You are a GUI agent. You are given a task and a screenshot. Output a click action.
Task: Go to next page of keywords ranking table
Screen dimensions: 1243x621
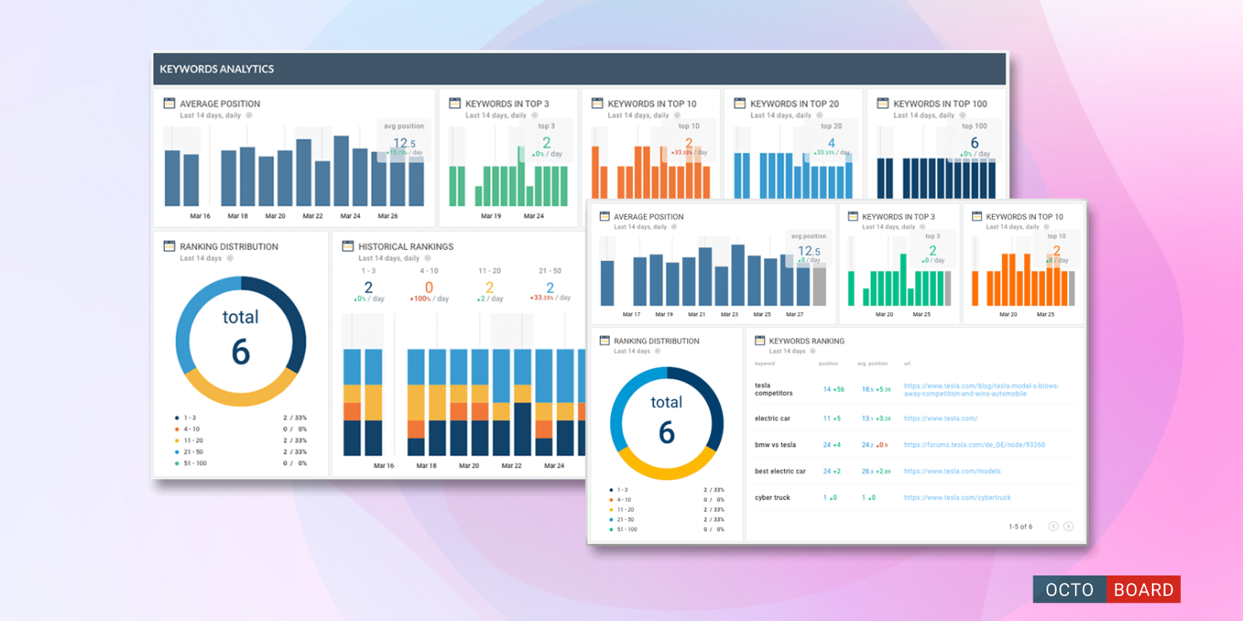[1068, 527]
